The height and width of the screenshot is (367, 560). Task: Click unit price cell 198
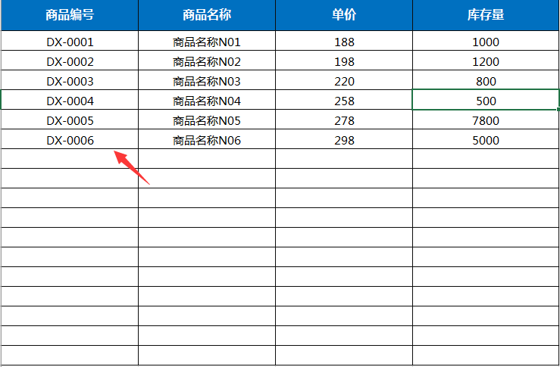point(344,61)
